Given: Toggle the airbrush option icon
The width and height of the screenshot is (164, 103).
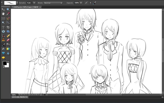Looking at the screenshot, I should [x=86, y=3].
